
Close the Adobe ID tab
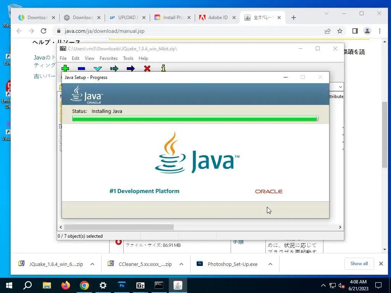point(234,18)
